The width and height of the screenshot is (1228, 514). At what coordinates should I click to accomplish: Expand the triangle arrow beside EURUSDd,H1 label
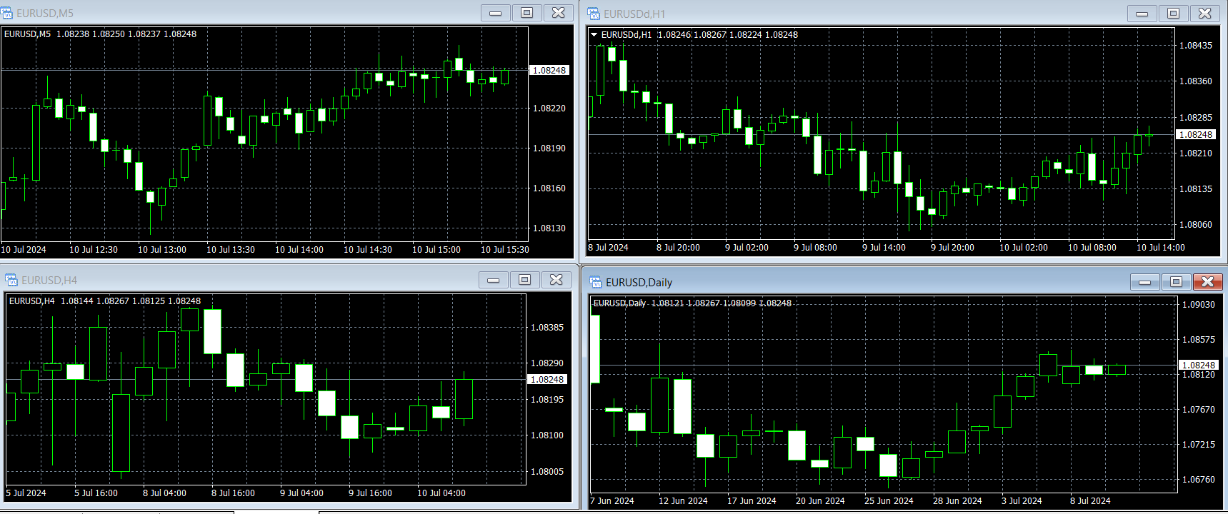click(x=594, y=34)
